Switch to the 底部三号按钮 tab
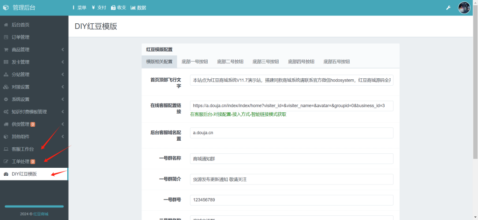The image size is (478, 220). (266, 62)
